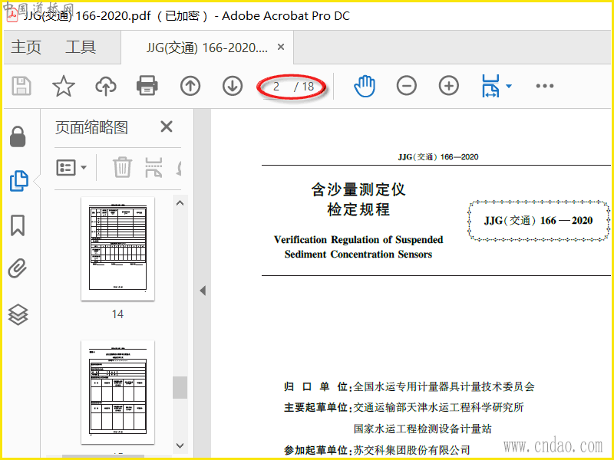Select the thumbnail below page 14

click(117, 392)
